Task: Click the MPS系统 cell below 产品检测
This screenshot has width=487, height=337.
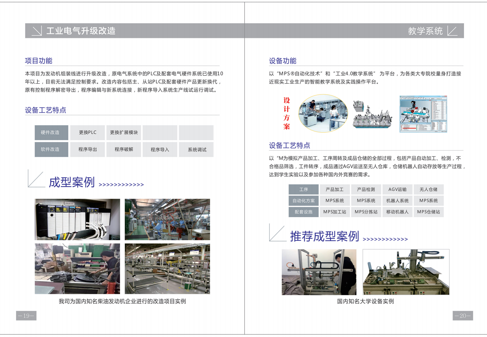Action: [x=366, y=201]
